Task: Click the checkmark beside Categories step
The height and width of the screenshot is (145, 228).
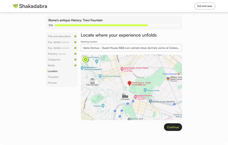Action: coord(75,60)
